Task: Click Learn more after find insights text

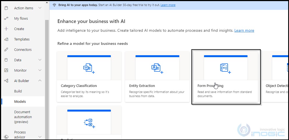Action: coord(244,31)
